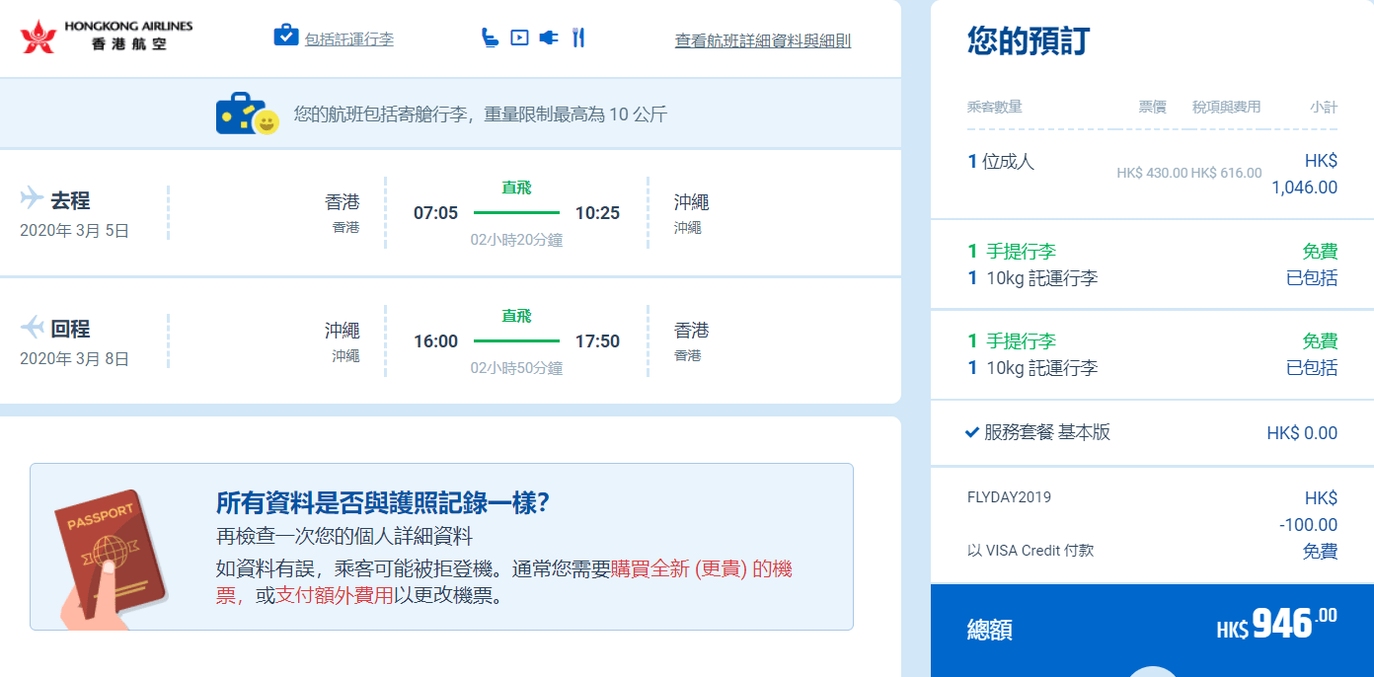Click the checked baggage suitcase icon
Image resolution: width=1374 pixels, height=677 pixels.
[x=286, y=36]
